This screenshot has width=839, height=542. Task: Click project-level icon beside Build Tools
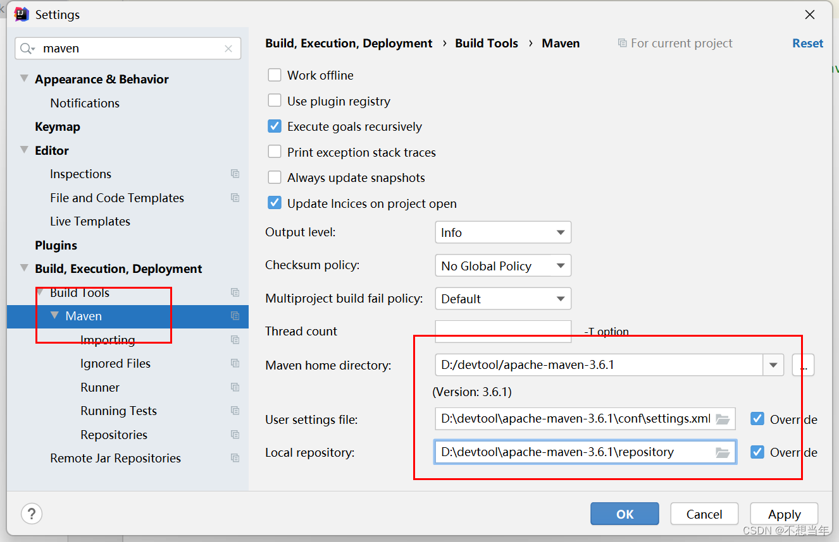[235, 292]
